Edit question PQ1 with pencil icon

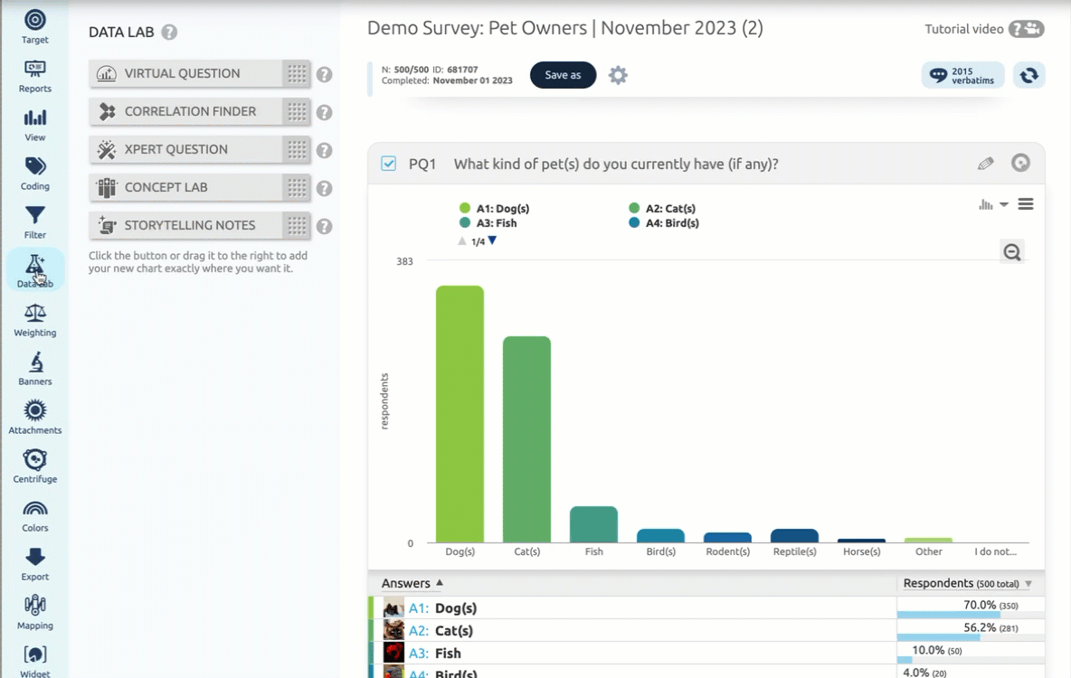point(986,164)
